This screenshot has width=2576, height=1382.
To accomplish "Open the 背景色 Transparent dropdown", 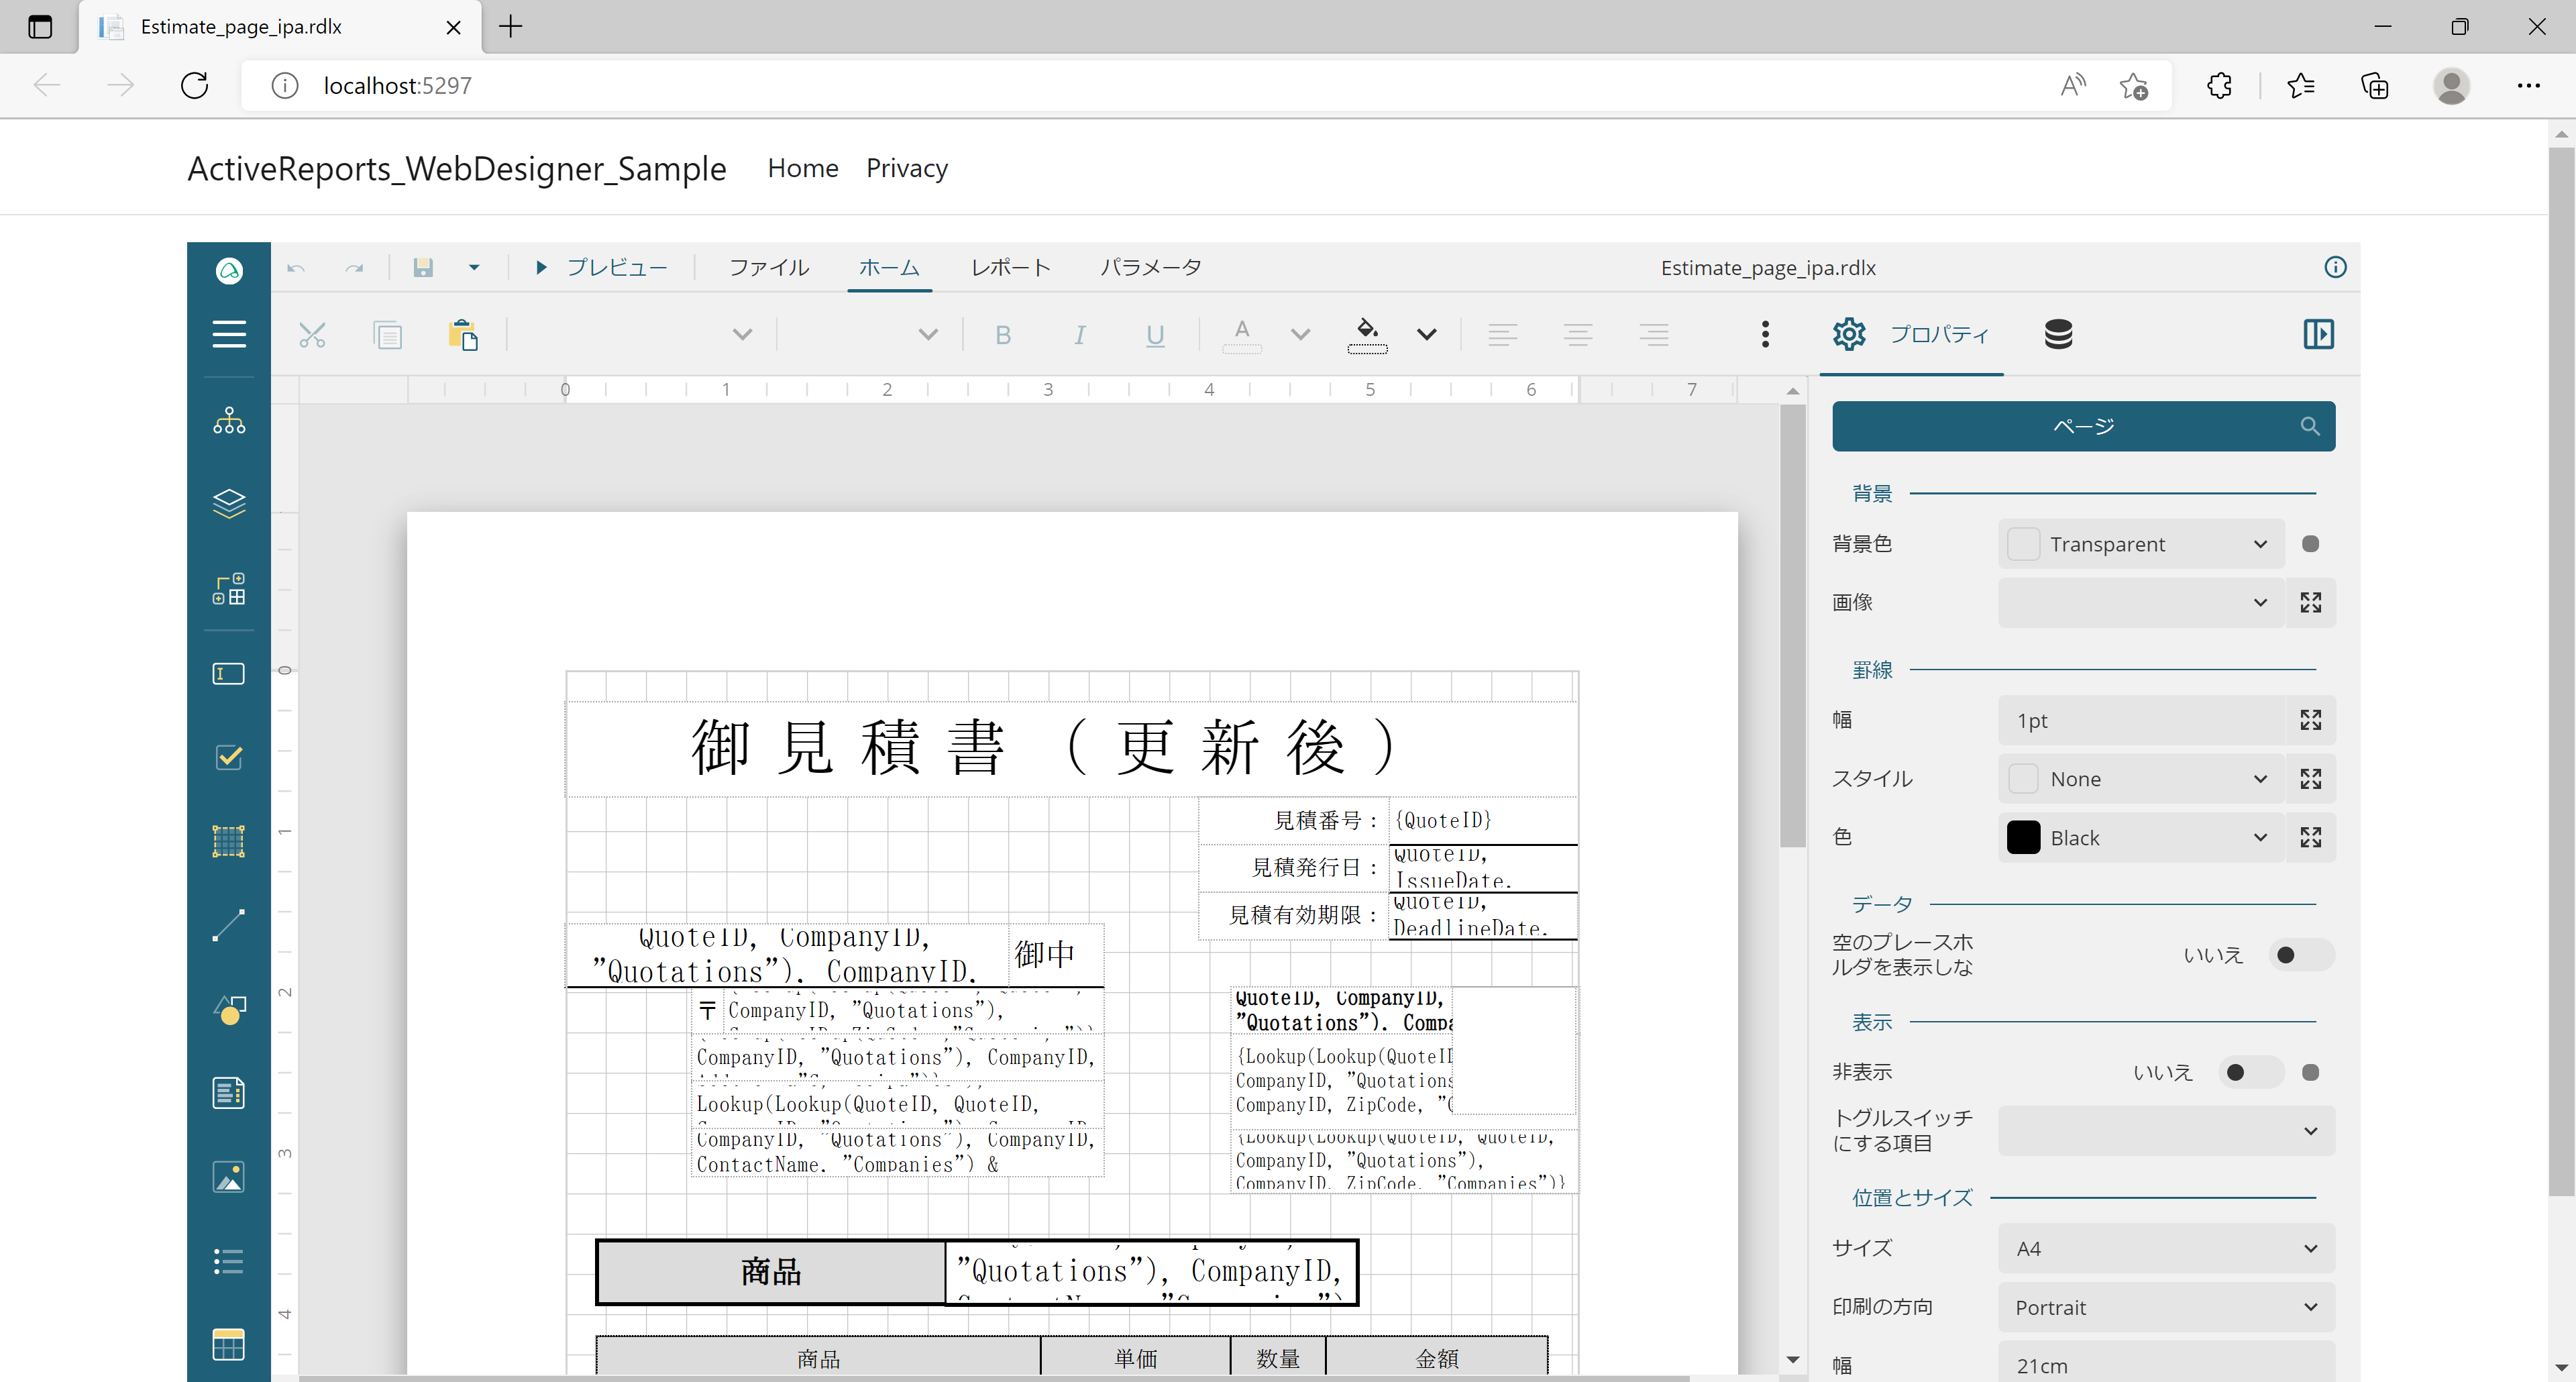I will coord(2141,544).
